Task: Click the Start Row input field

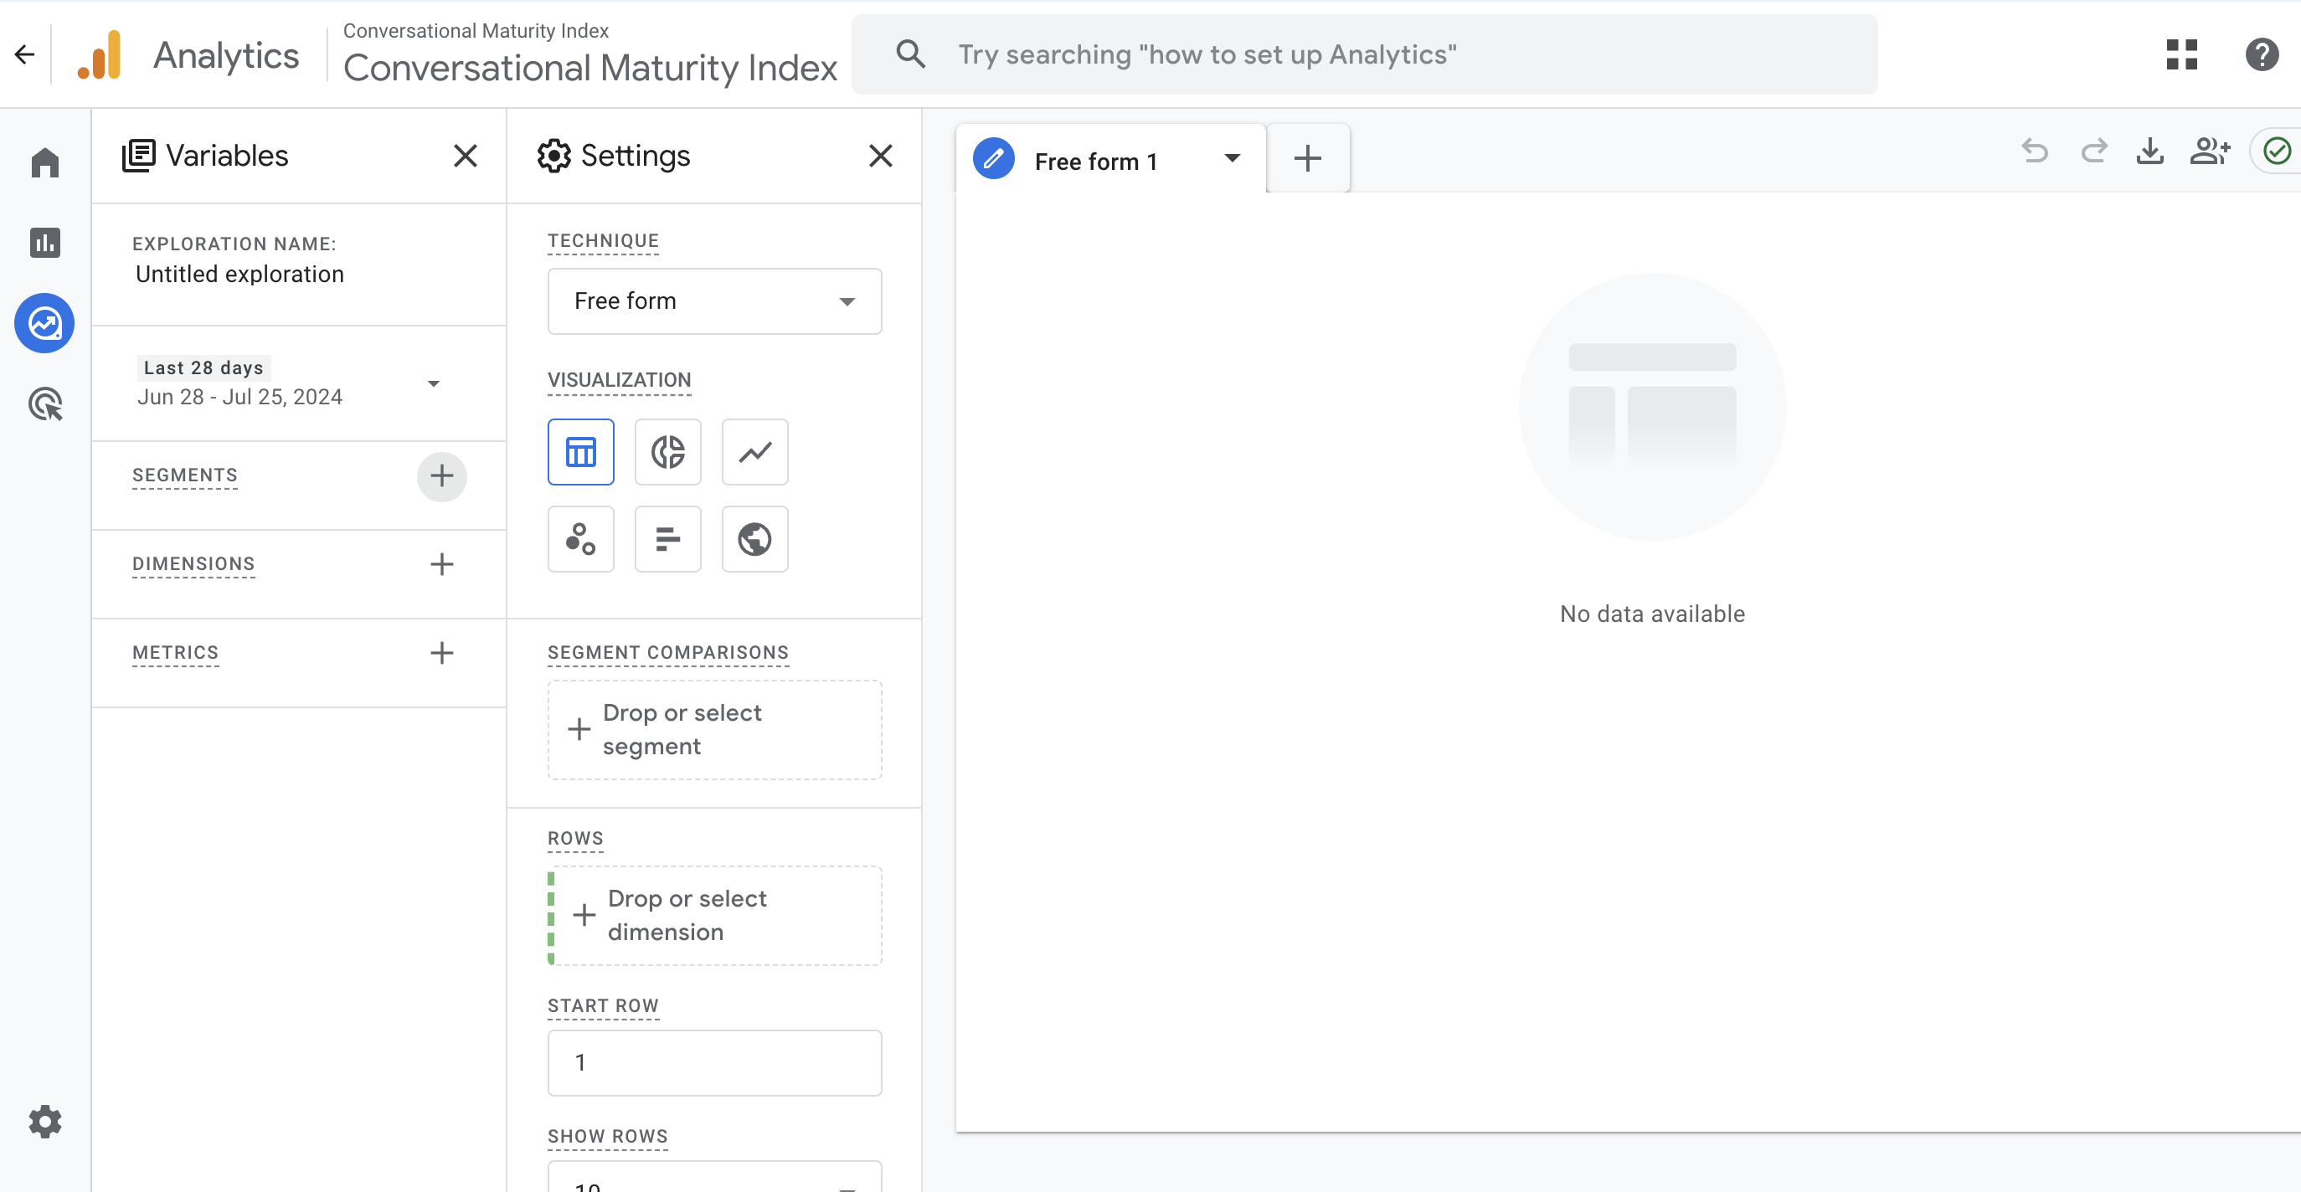Action: point(714,1062)
